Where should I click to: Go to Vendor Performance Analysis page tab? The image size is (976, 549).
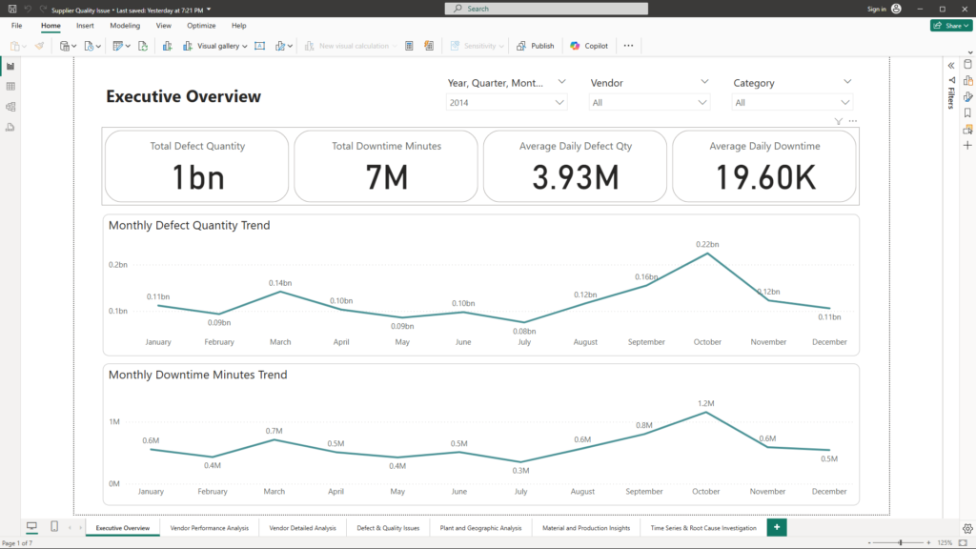[x=209, y=528]
